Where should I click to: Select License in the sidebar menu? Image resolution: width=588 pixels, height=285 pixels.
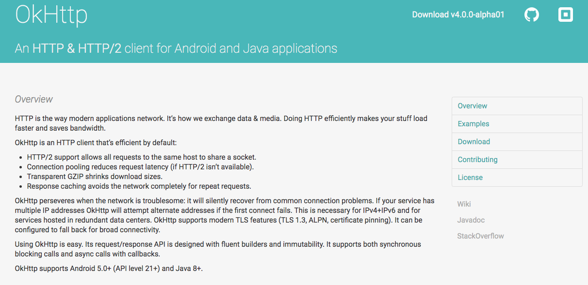point(517,178)
